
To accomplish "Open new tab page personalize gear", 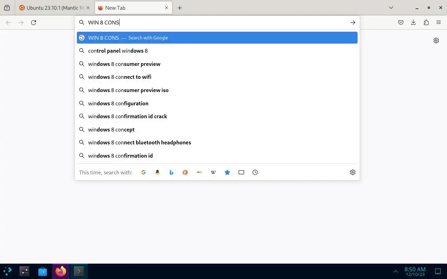I will click(436, 40).
